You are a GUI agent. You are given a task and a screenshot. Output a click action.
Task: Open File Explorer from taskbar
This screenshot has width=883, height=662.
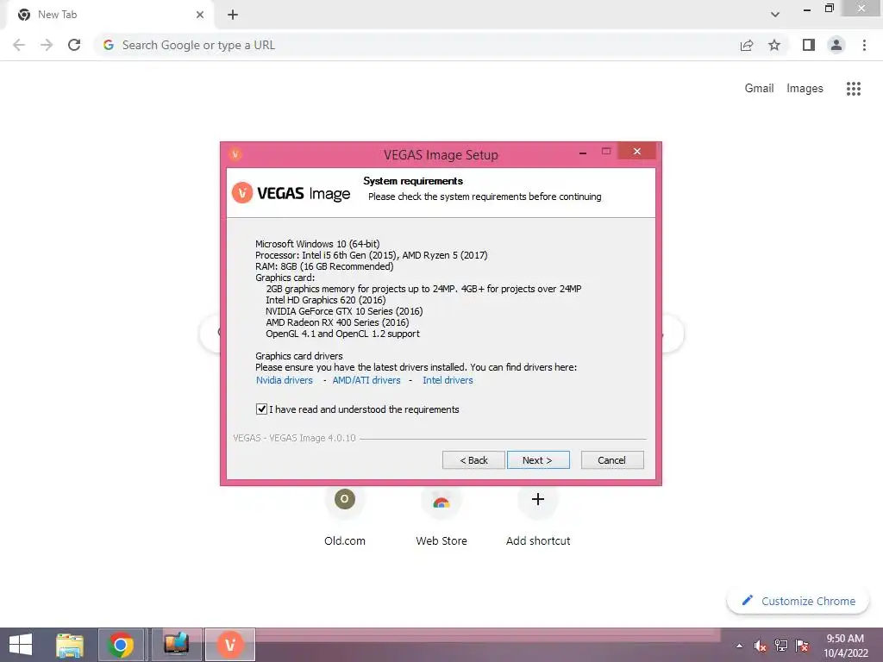[70, 645]
